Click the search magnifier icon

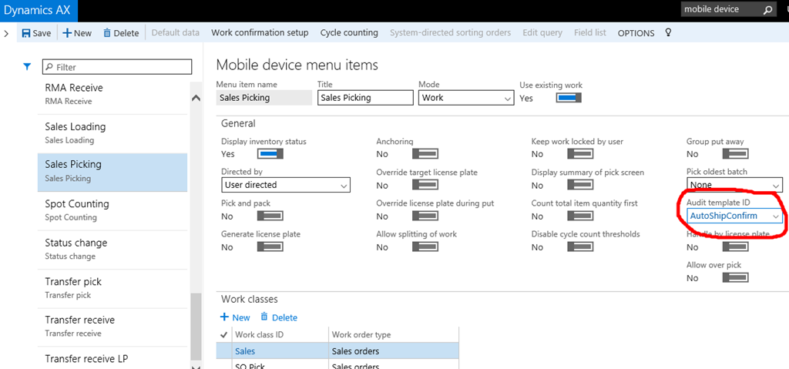767,10
